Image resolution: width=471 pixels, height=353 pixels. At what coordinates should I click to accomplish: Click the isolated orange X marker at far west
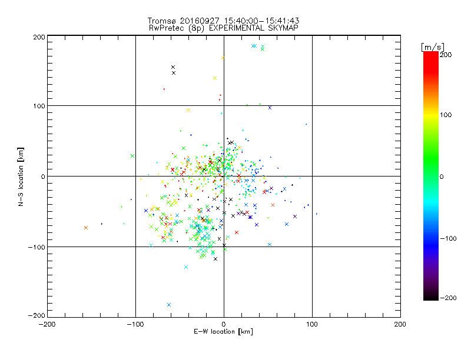(86, 228)
